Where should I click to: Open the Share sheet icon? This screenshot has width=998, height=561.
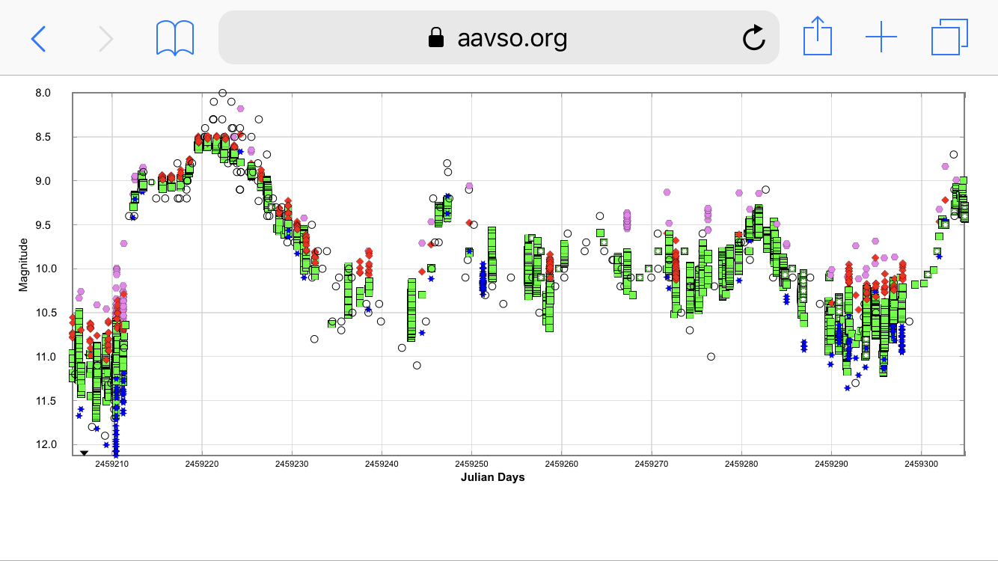click(817, 37)
